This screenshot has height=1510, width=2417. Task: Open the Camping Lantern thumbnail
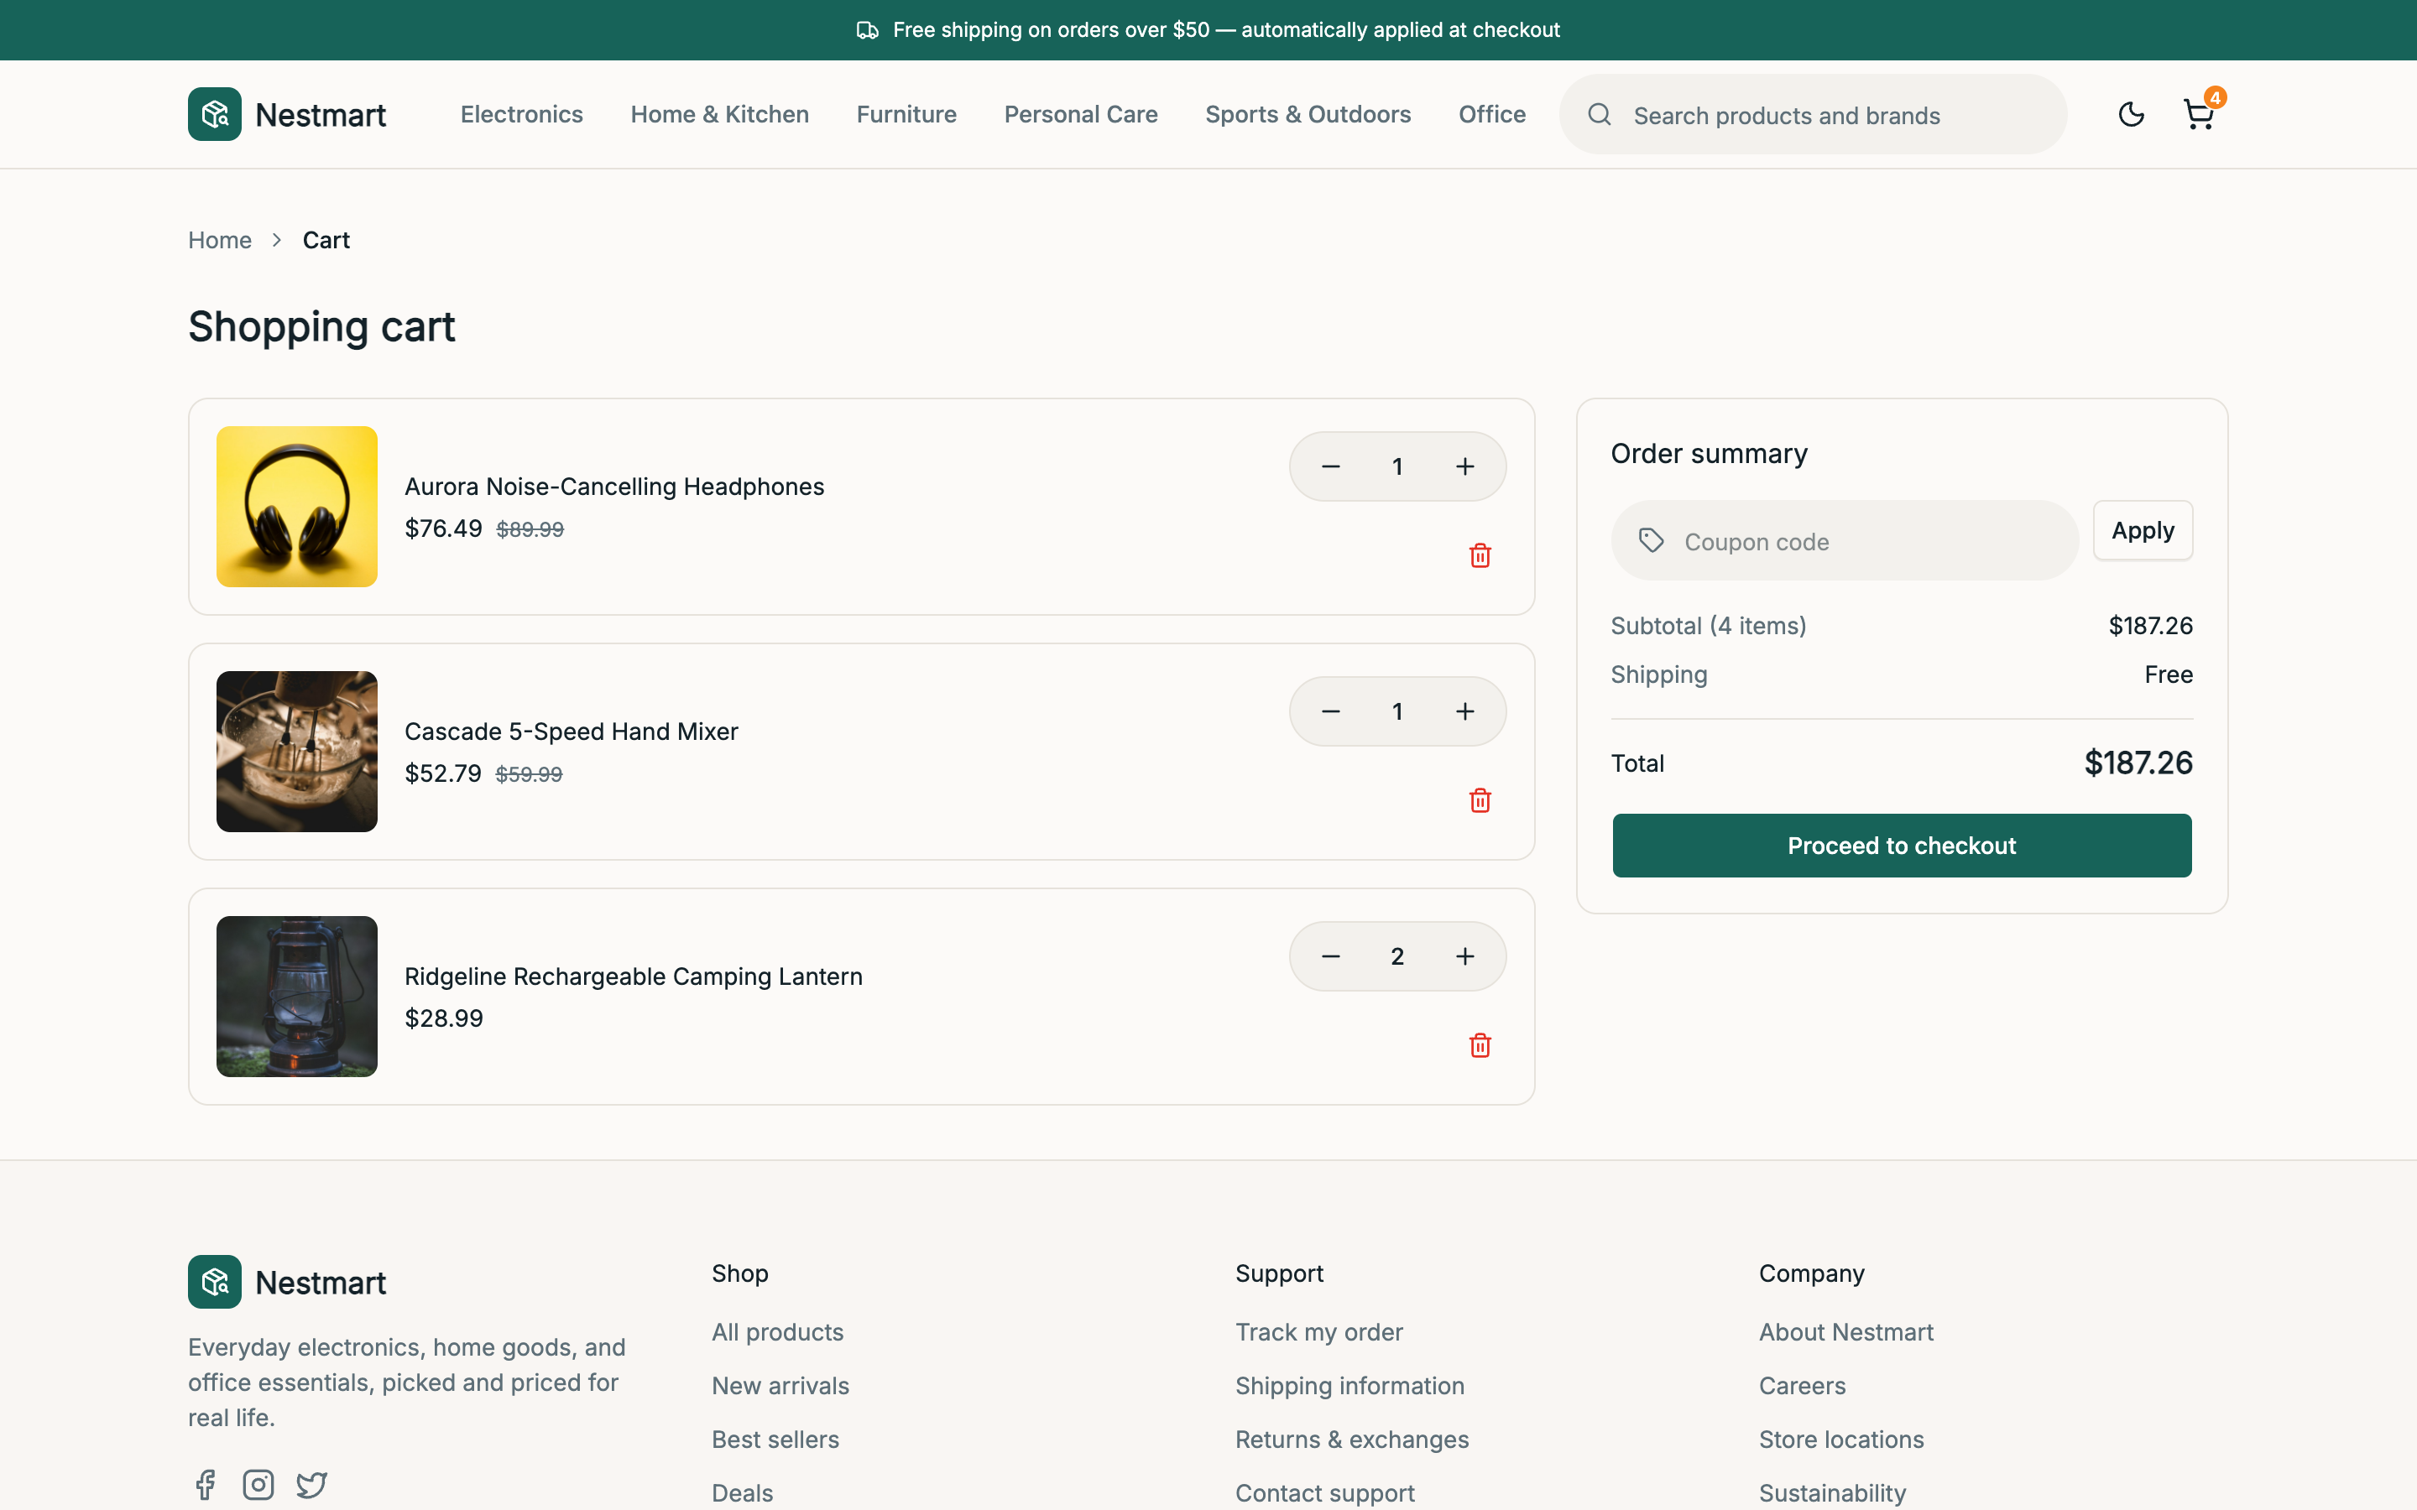[x=296, y=996]
